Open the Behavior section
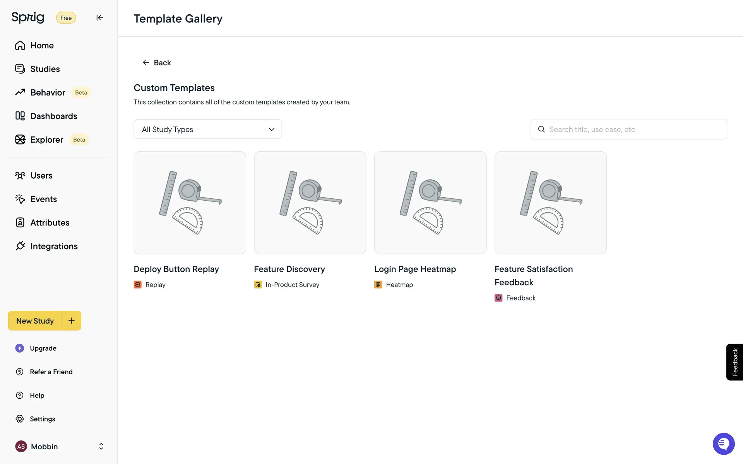The height and width of the screenshot is (464, 743). tap(48, 93)
